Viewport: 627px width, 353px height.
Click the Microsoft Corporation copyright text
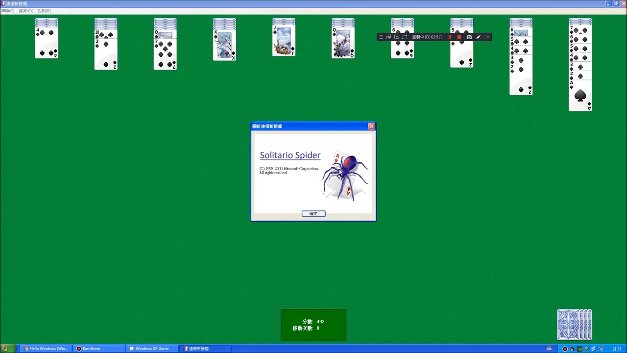pos(289,171)
